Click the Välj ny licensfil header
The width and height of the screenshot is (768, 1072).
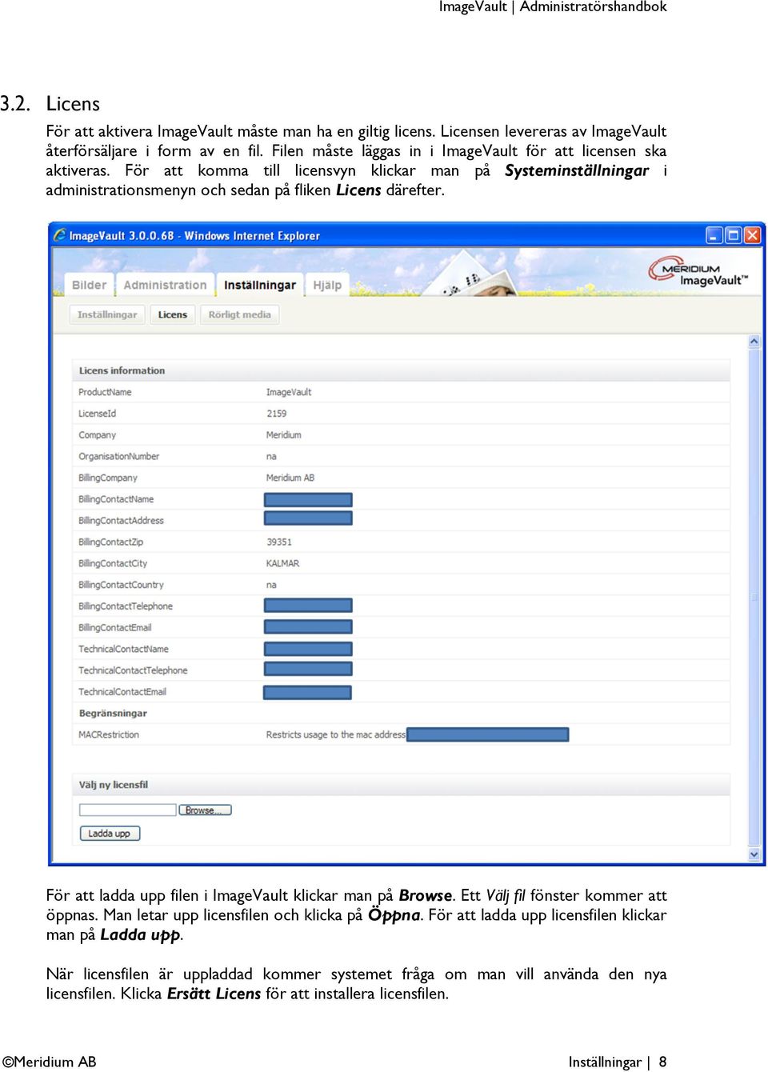point(113,785)
